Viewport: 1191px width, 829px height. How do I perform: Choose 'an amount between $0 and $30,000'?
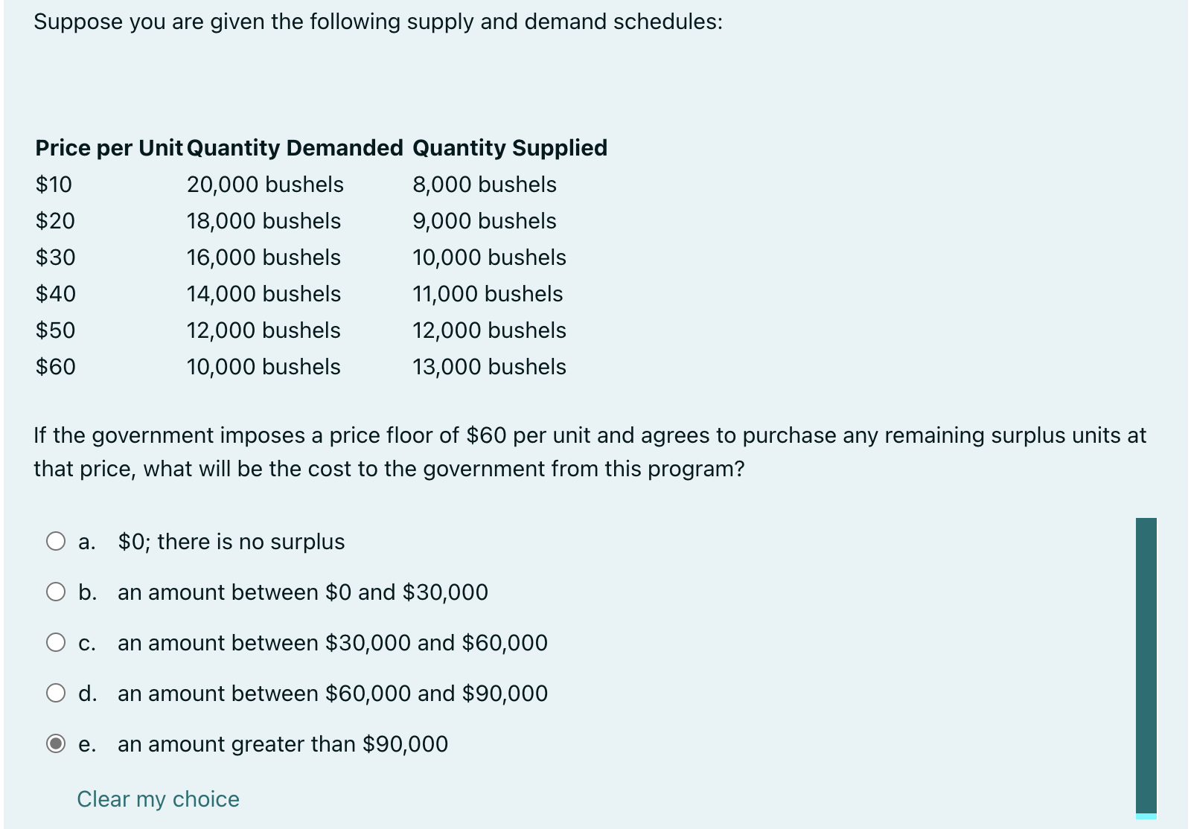click(x=303, y=592)
